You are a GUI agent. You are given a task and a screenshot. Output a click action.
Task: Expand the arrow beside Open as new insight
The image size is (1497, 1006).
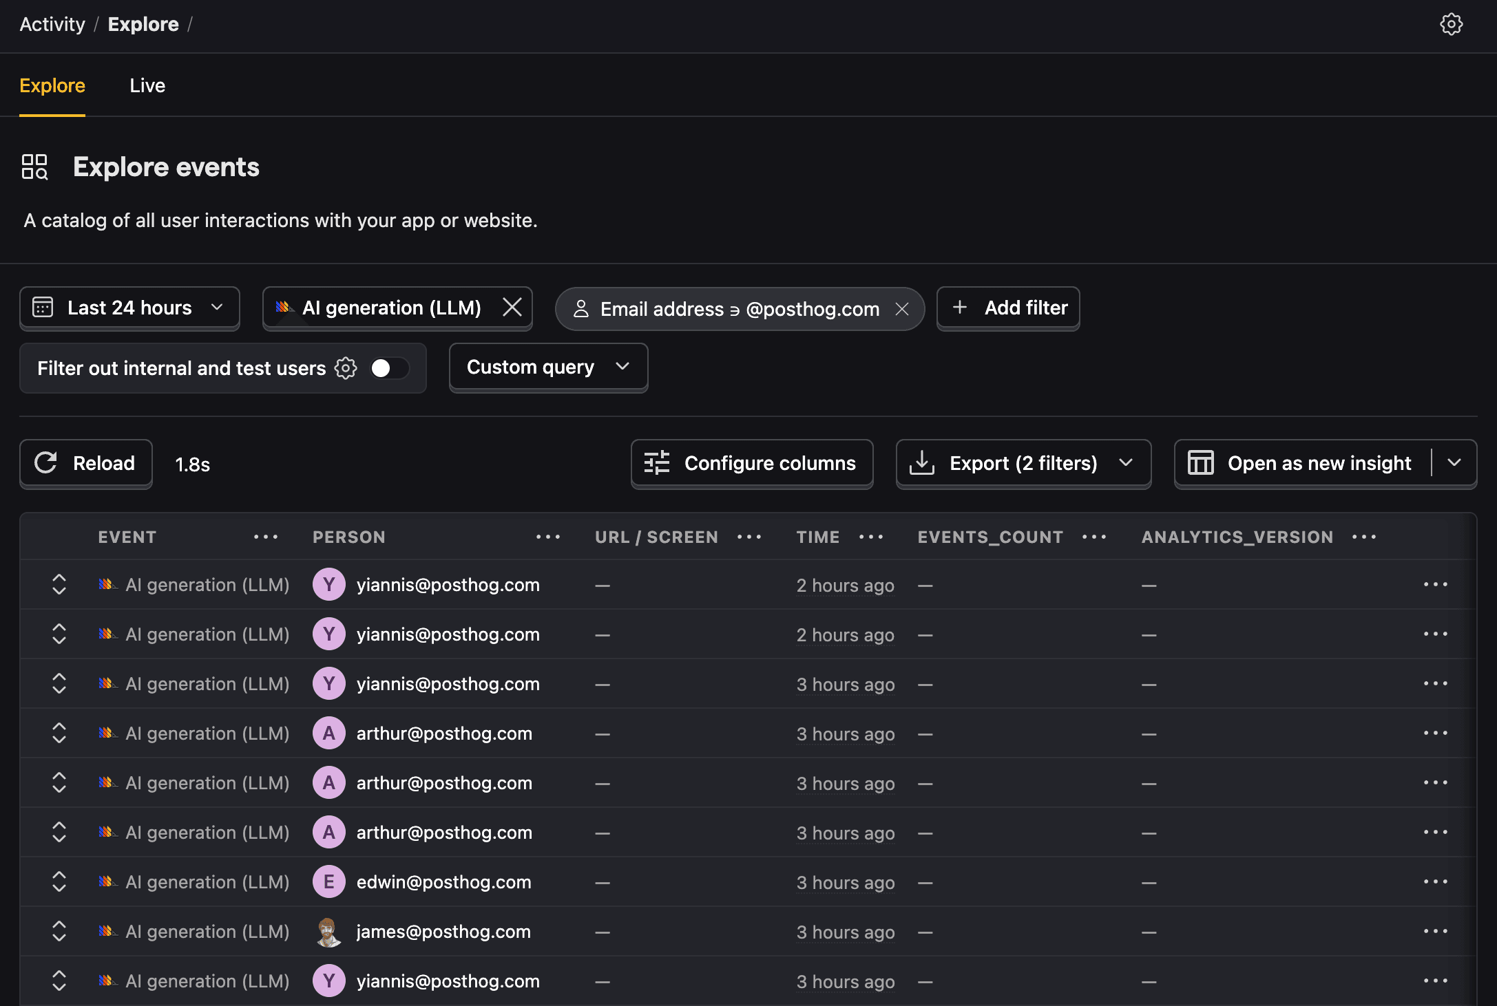[x=1454, y=463]
